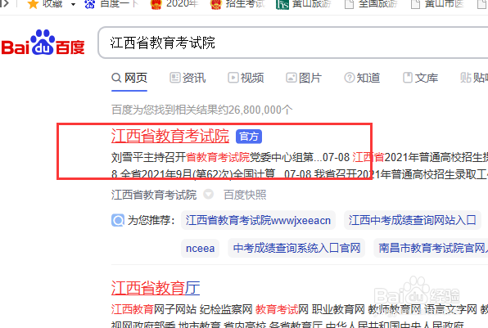
Task: Switch to the 文库 tab
Action: [x=420, y=78]
